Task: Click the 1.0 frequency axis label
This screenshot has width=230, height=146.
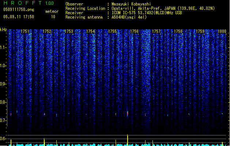Action: 3,66
